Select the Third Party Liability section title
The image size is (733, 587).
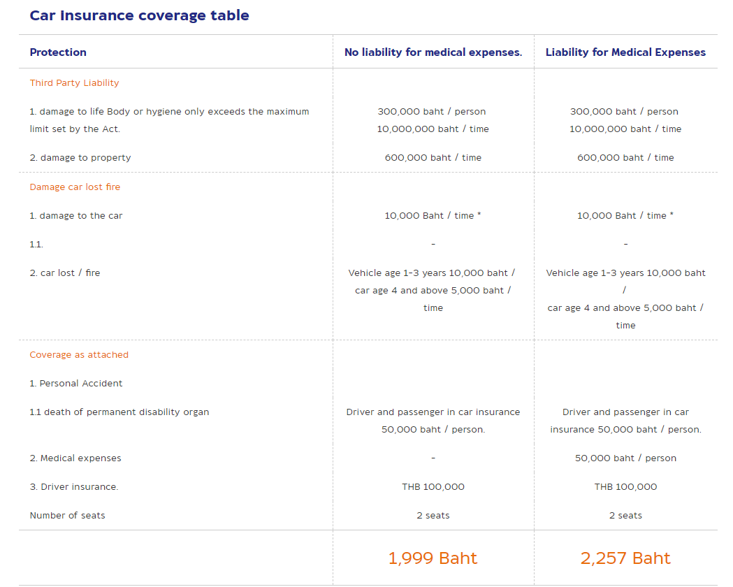[x=74, y=82]
